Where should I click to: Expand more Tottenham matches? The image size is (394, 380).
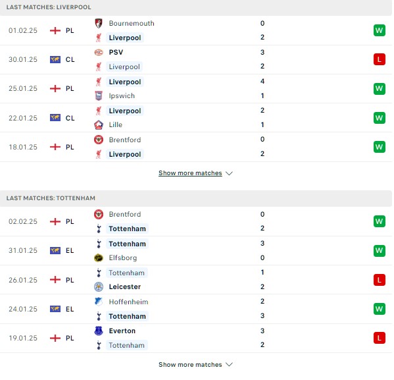tap(190, 364)
